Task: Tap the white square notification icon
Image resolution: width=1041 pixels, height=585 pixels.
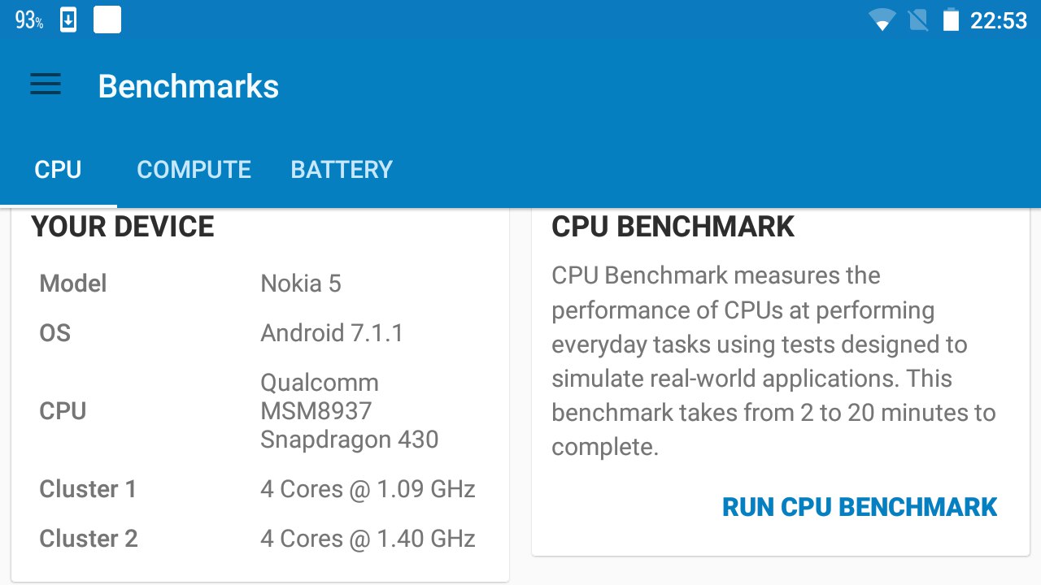Action: 107,20
